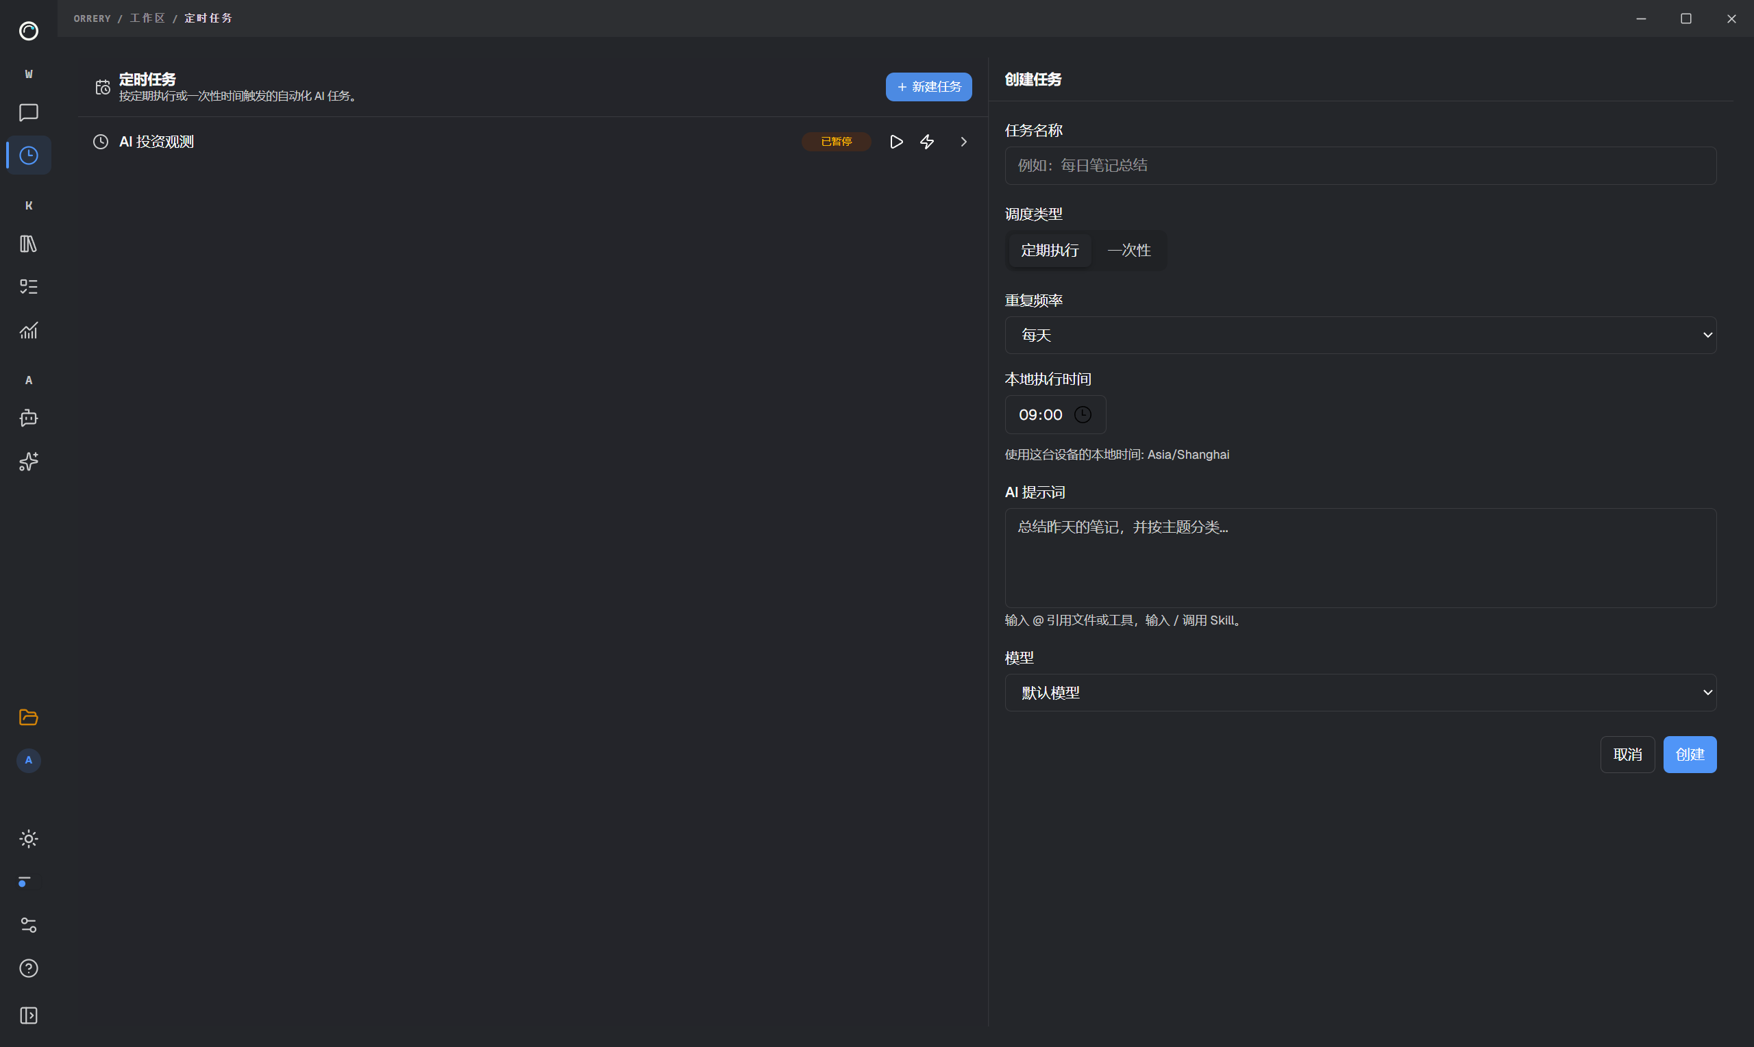Select the 定期执行 schedule type
The width and height of the screenshot is (1754, 1047).
pos(1050,251)
